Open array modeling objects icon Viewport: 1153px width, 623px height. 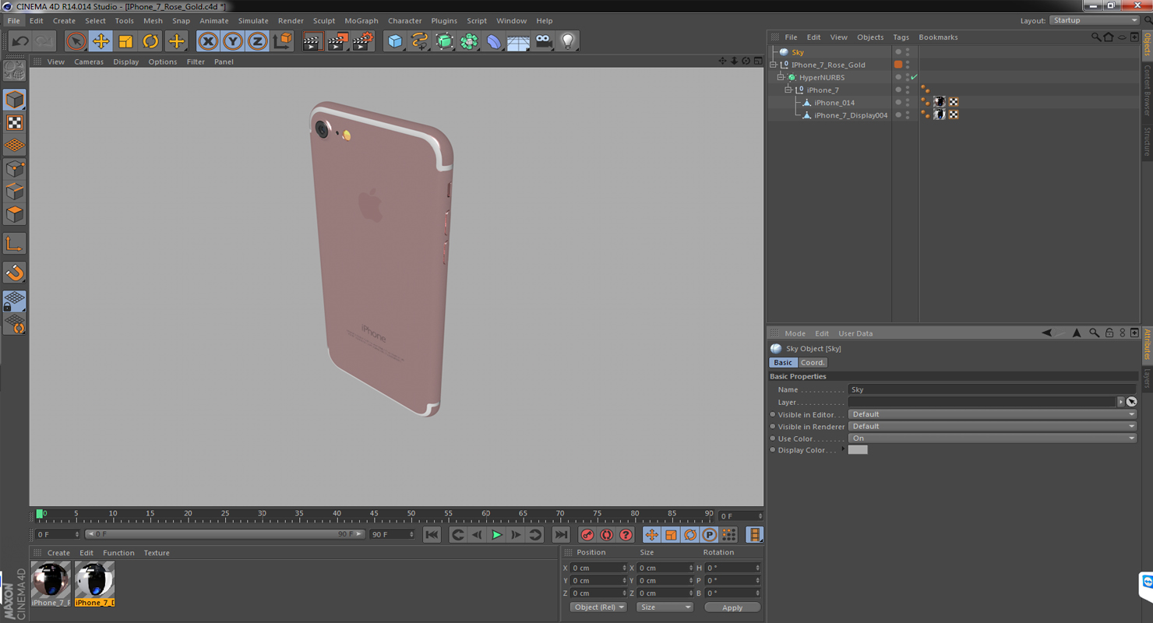pyautogui.click(x=469, y=41)
